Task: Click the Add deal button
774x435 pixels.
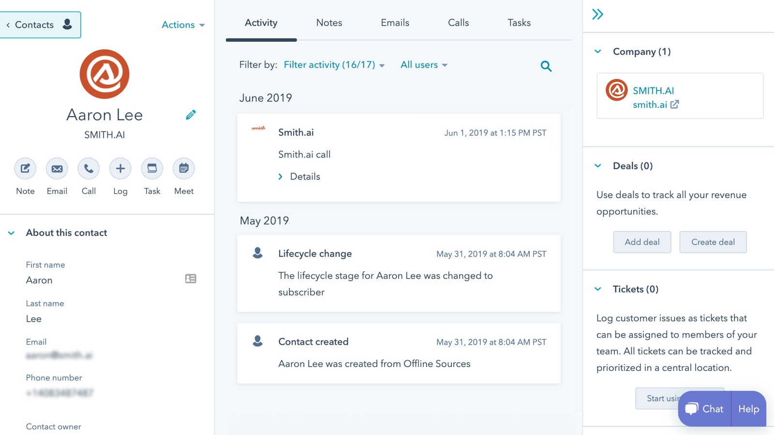Action: (642, 242)
